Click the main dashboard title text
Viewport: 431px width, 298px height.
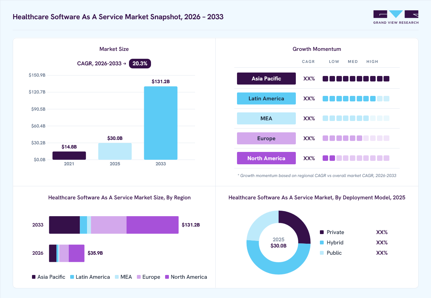click(118, 17)
